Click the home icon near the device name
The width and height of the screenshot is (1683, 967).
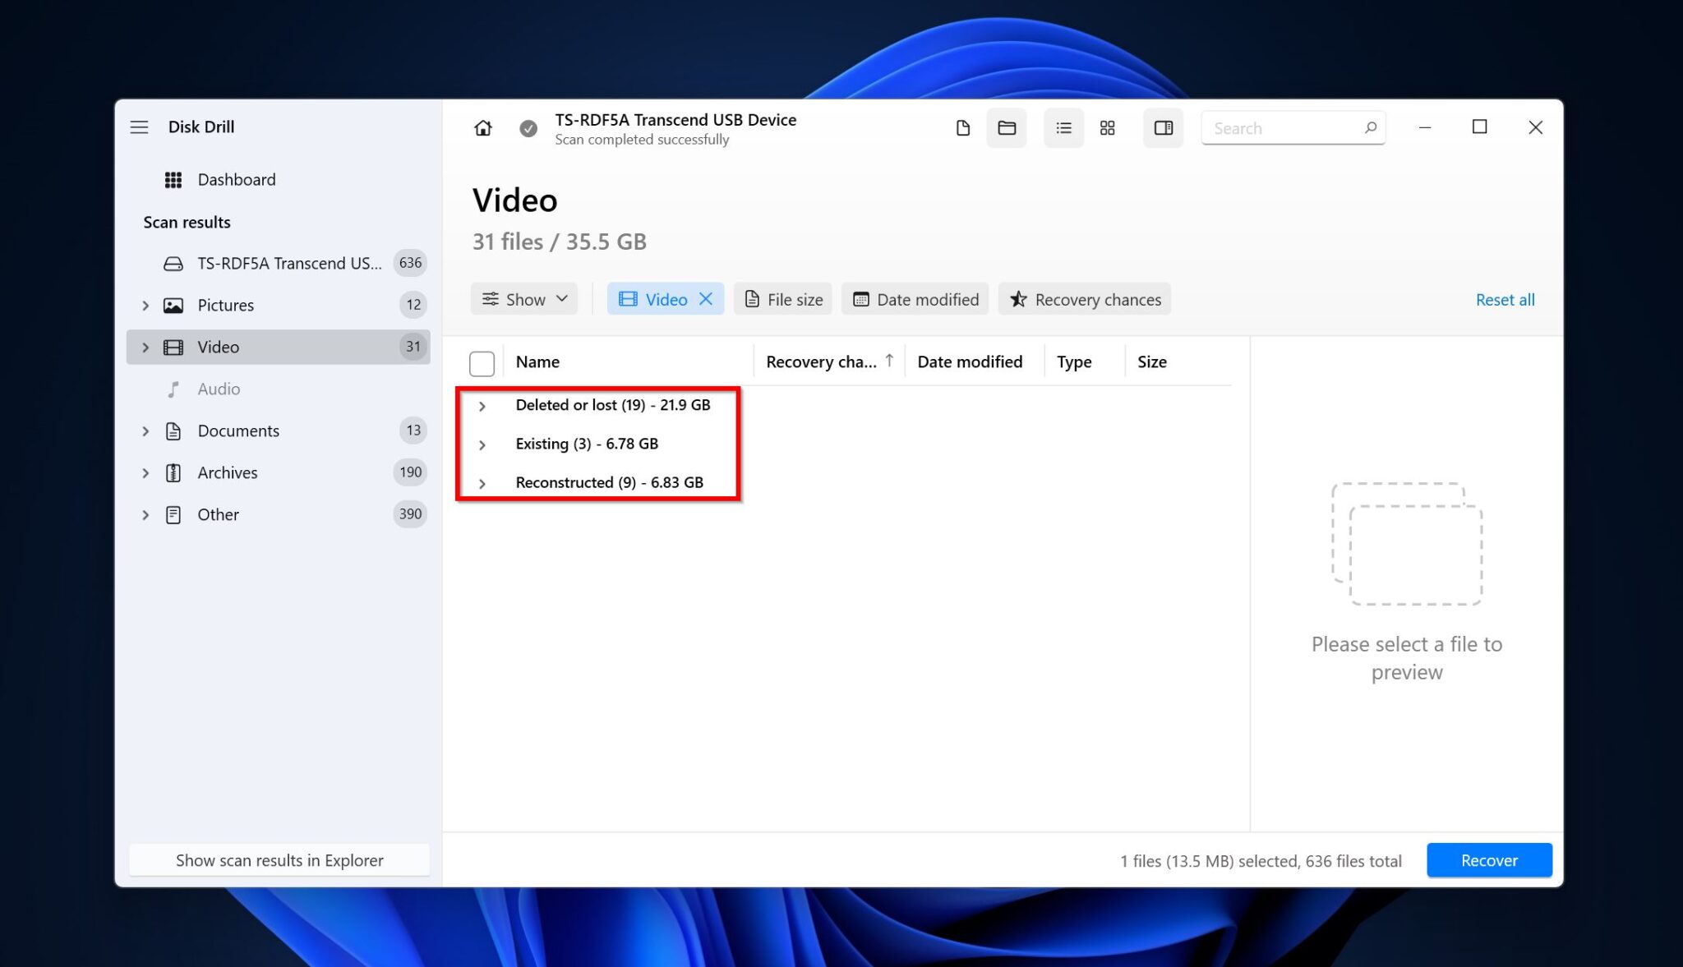(482, 128)
